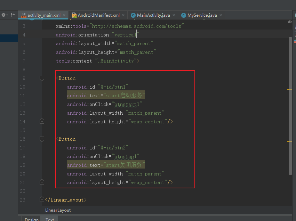Click the @+id/btn1 id value
296x221 pixels.
tap(113, 87)
